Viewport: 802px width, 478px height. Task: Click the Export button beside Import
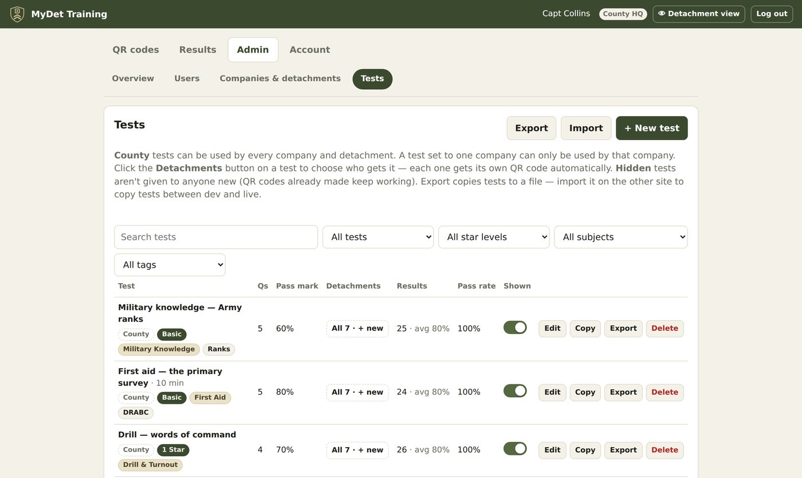click(x=532, y=128)
